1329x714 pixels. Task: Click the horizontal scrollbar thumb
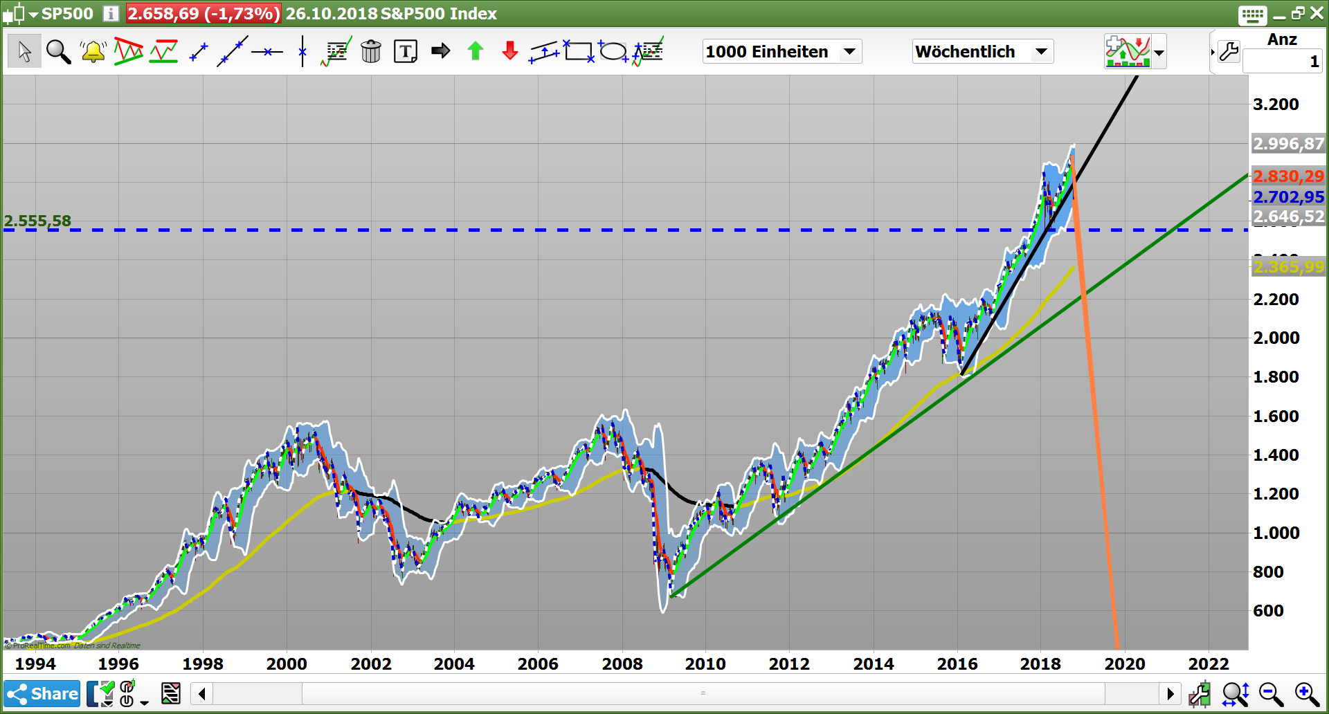pyautogui.click(x=703, y=693)
